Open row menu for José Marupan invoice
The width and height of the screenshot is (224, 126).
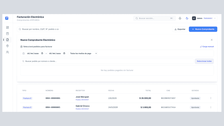pos(211,98)
